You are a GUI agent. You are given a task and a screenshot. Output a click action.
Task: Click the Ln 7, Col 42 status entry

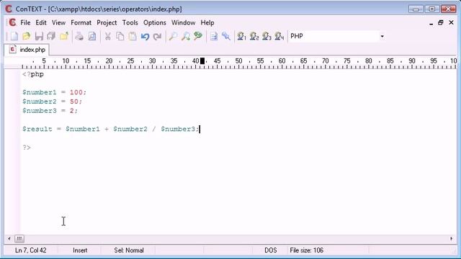point(30,250)
